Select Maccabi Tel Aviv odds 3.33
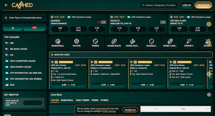 tap(156, 29)
